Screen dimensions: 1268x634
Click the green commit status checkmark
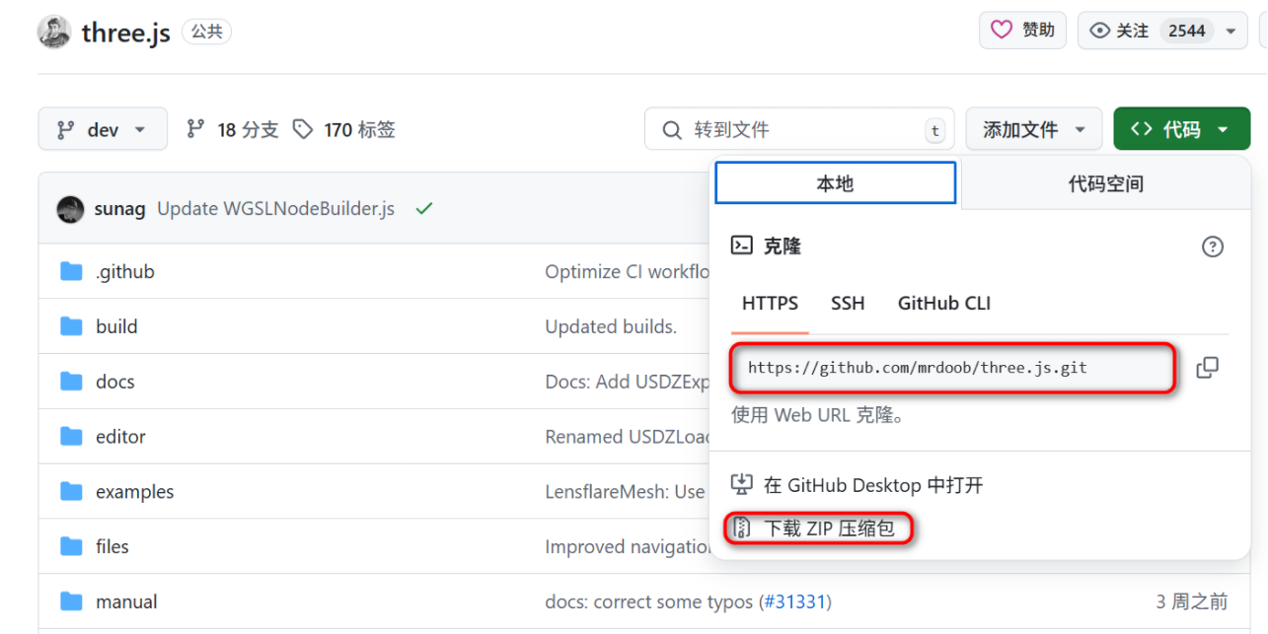[424, 208]
